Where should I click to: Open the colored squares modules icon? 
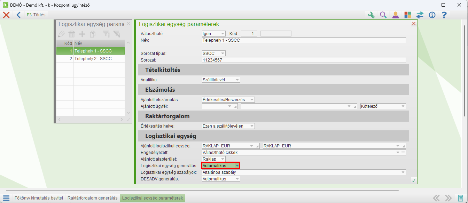407,15
